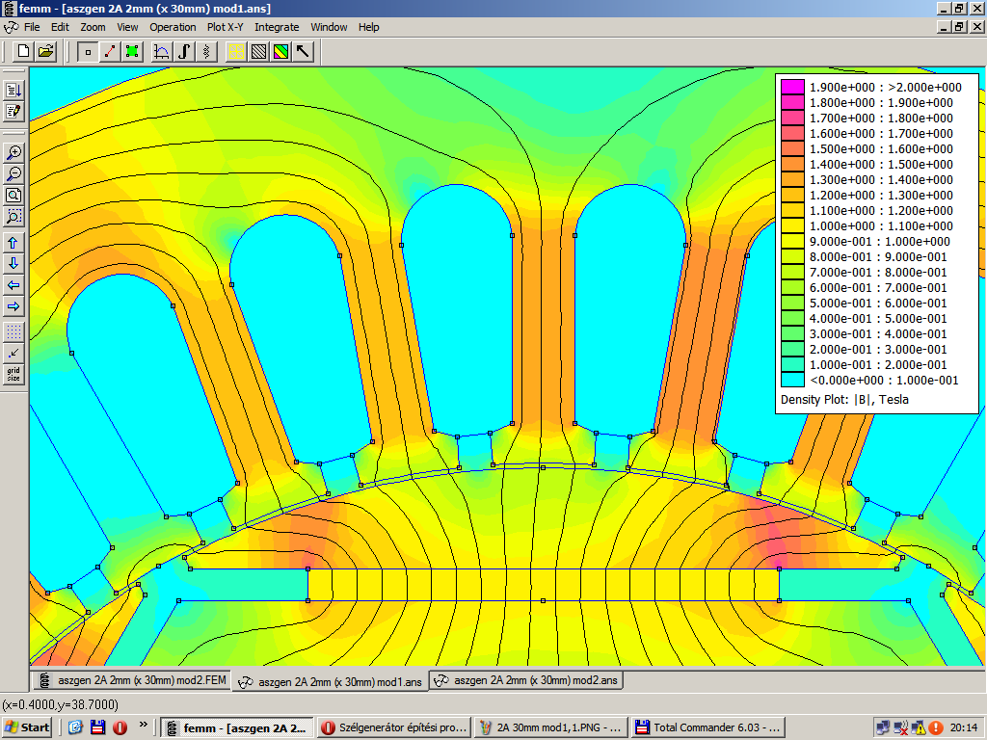Viewport: 987px width, 740px height.
Task: Click the first left sidebar list icon
Action: pyautogui.click(x=13, y=90)
